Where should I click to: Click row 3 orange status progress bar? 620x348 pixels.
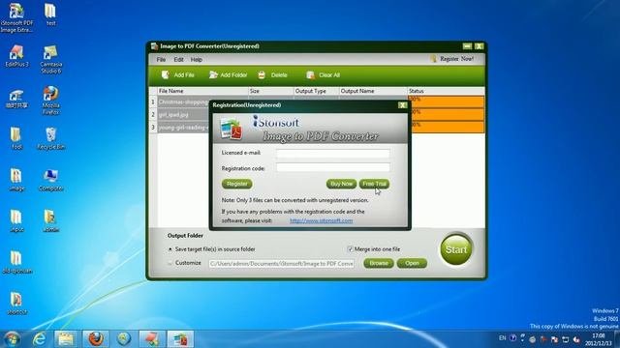tap(446, 127)
